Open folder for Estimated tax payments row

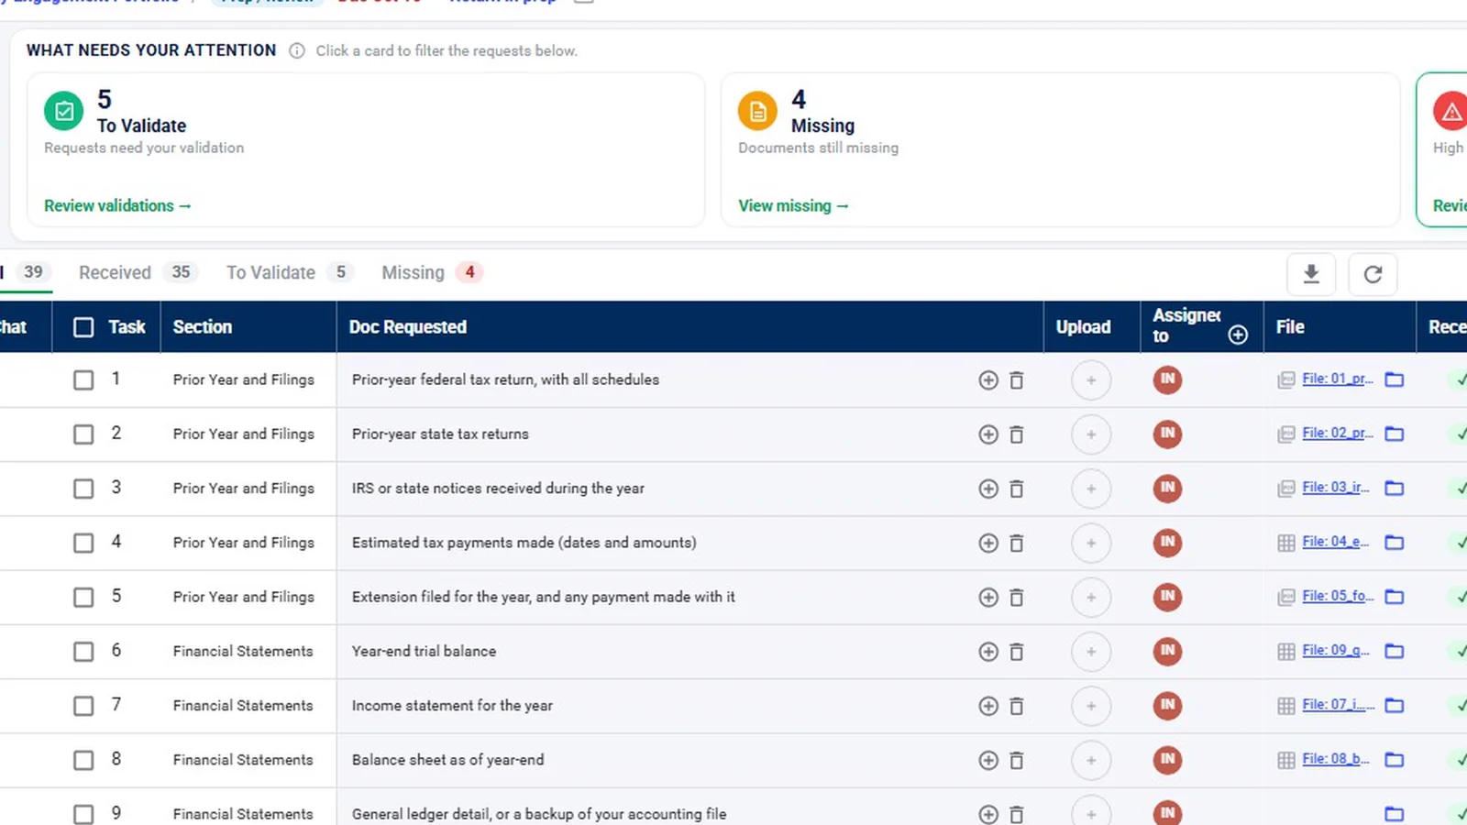click(1395, 543)
